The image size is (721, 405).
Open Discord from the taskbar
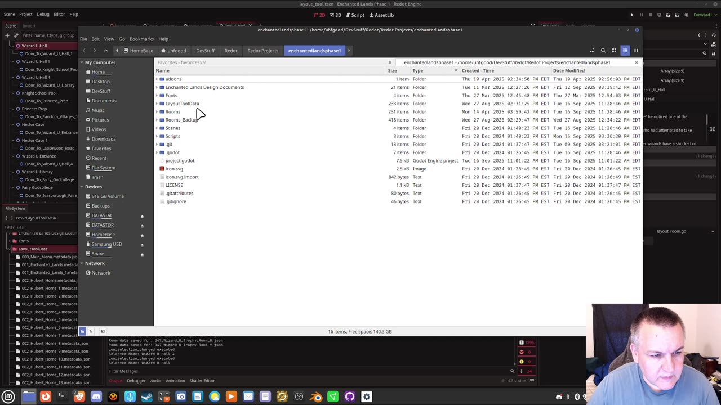(96, 397)
